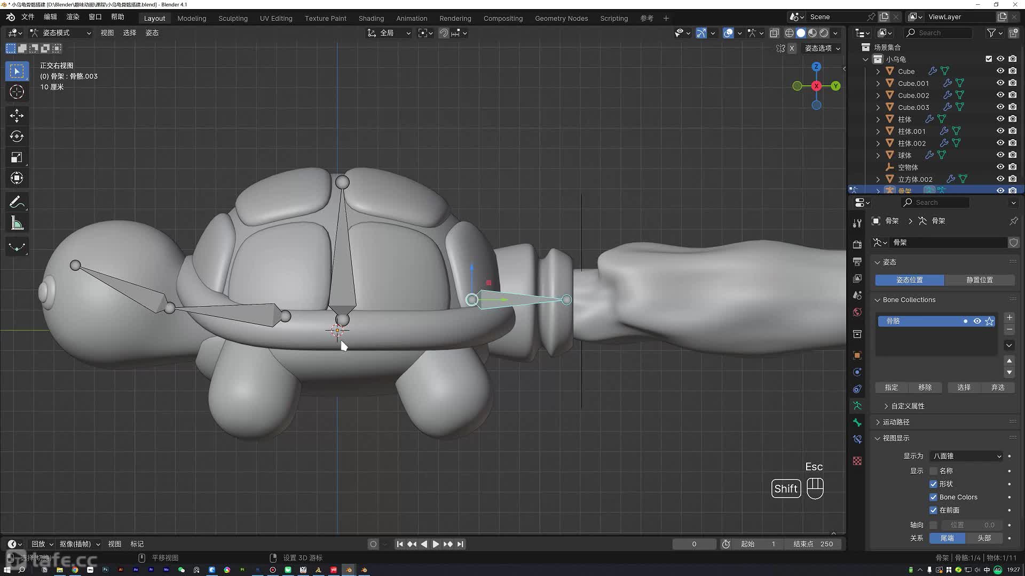Uncheck the 形状 display checkbox
The width and height of the screenshot is (1025, 576).
[x=933, y=484]
